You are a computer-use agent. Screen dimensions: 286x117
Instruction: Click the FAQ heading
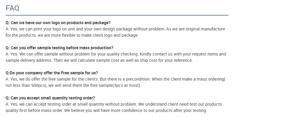point(12,8)
